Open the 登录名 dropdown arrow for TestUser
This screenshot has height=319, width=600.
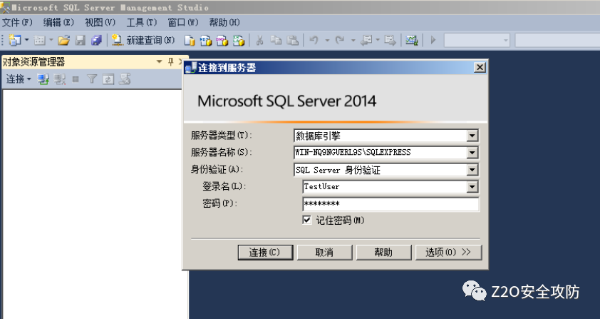point(472,187)
